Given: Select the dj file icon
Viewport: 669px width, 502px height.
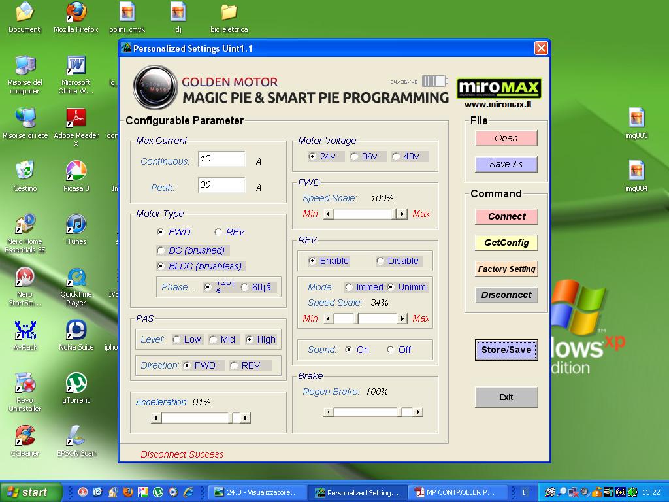Looking at the screenshot, I should [178, 17].
